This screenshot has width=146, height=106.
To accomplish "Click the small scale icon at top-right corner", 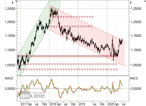I will (x=145, y=1).
